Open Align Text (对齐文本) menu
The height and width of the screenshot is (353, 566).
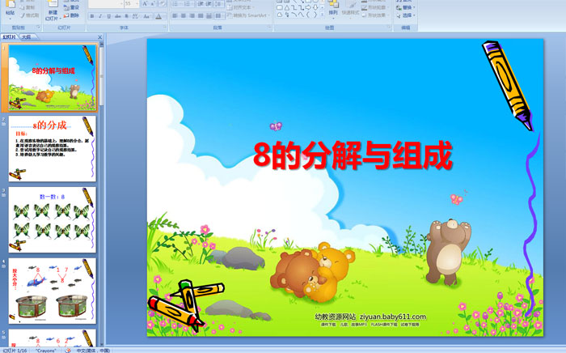click(239, 7)
